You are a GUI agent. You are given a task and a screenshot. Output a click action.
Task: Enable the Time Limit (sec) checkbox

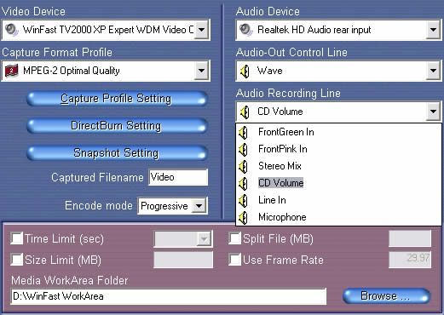(x=16, y=238)
